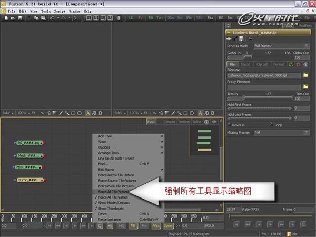Switch to Clip List tab in Loader4
This screenshot has height=237, width=316.
(x=262, y=64)
